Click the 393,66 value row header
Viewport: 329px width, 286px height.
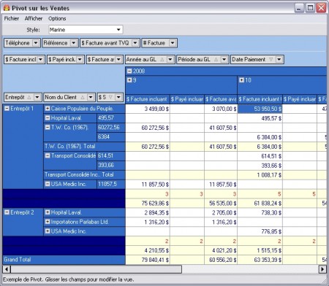point(111,165)
